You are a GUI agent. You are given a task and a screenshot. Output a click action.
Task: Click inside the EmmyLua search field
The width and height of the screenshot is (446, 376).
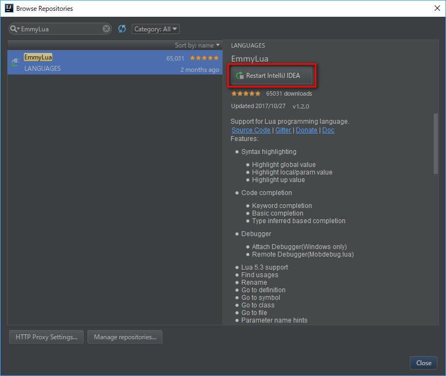61,29
